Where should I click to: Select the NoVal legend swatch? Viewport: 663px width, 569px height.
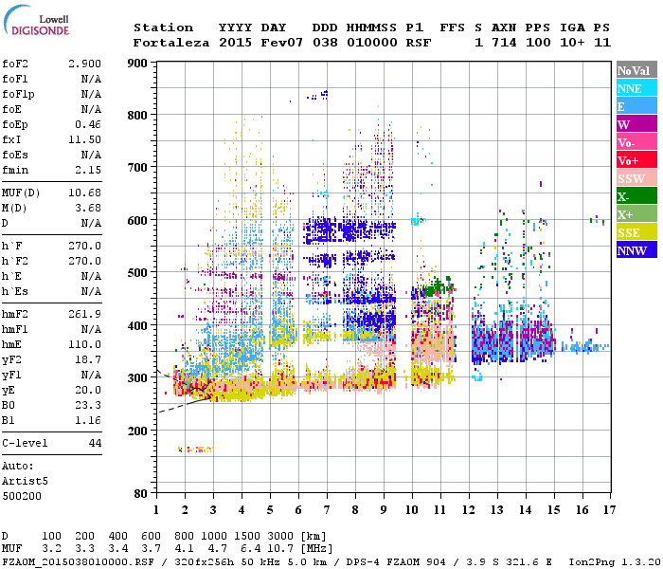[634, 70]
